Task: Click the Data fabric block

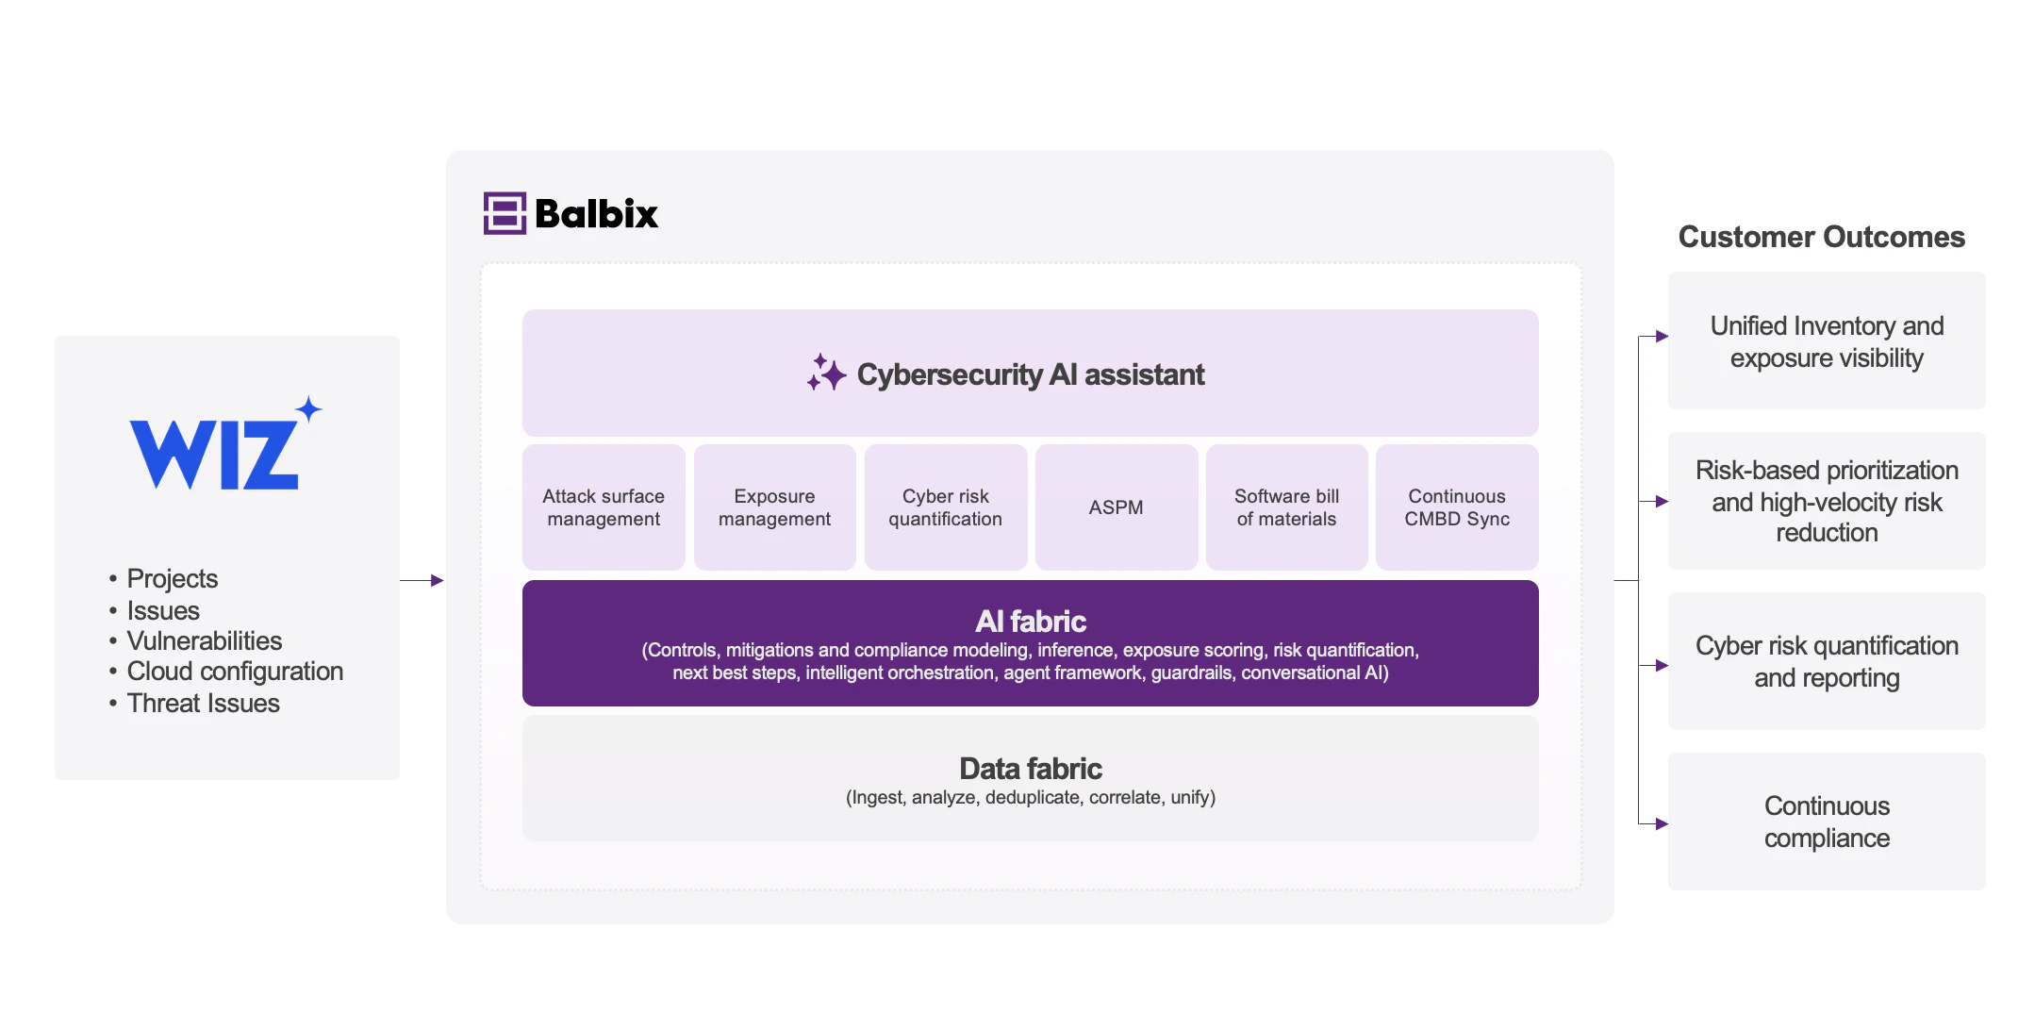Action: pos(1030,779)
